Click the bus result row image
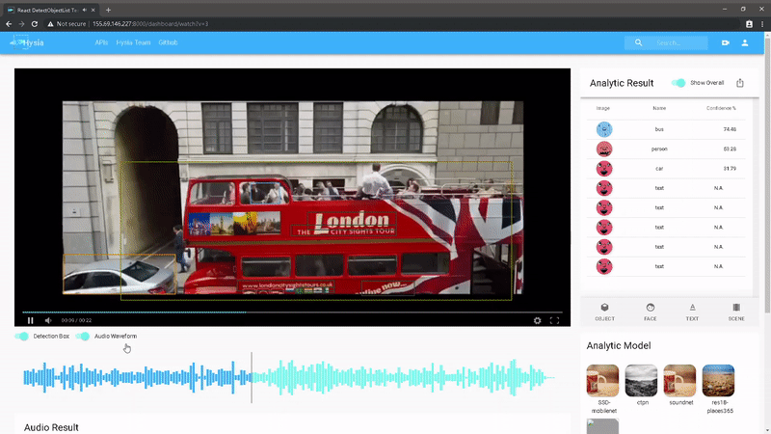 [x=604, y=129]
